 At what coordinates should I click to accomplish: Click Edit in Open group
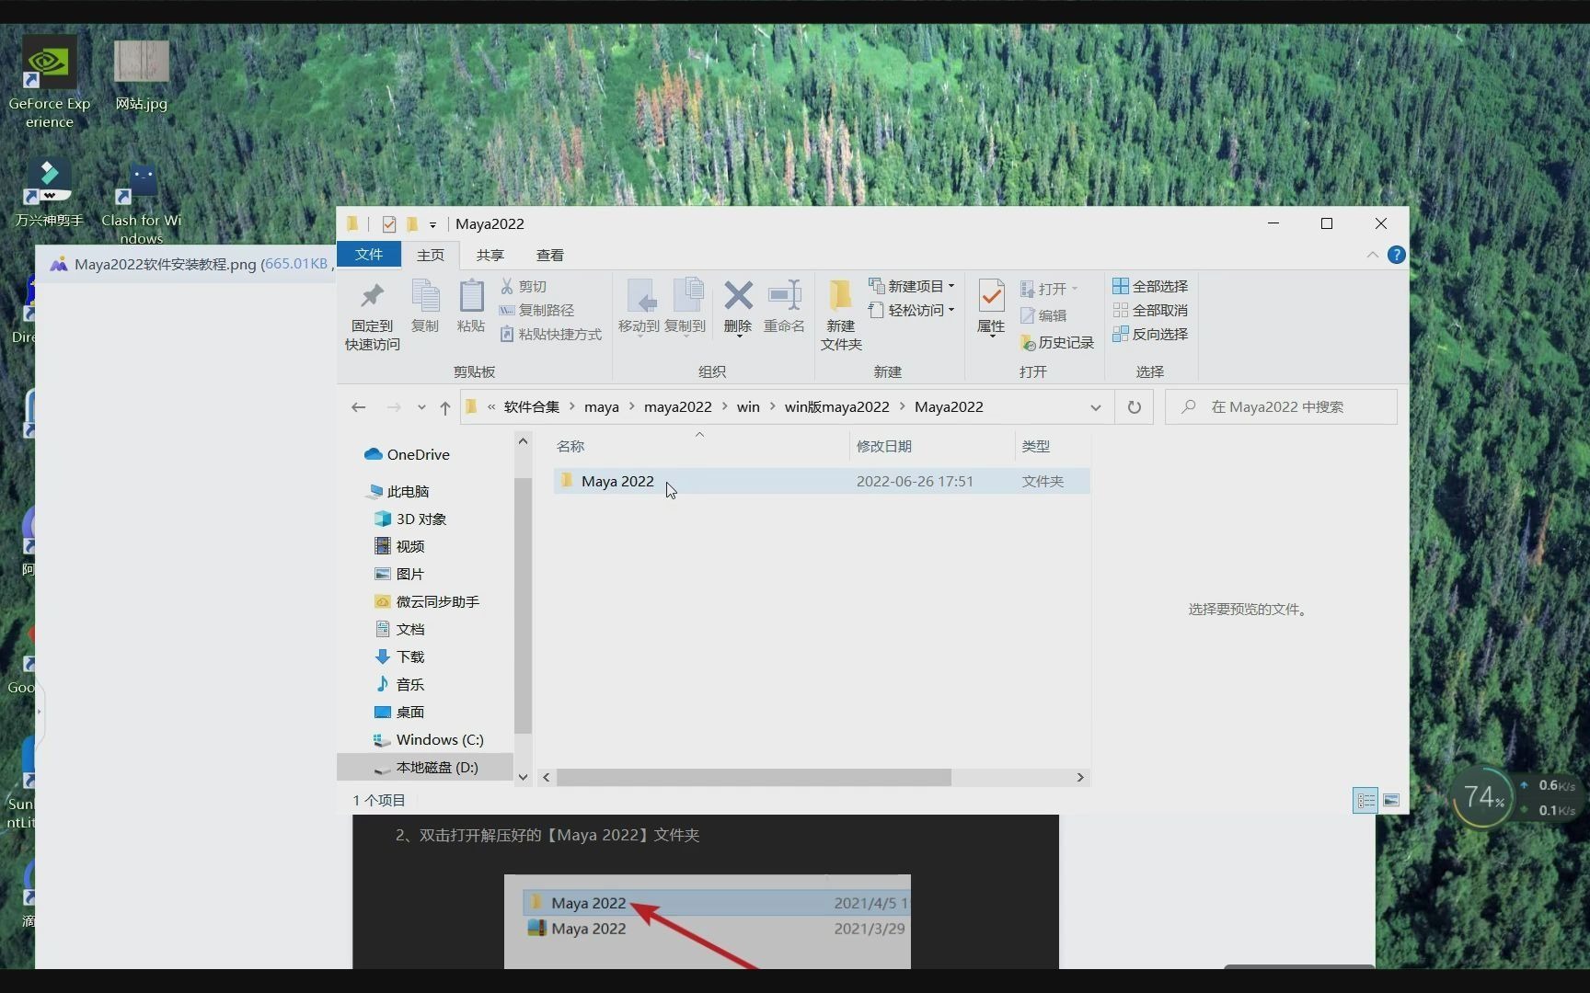1043,315
